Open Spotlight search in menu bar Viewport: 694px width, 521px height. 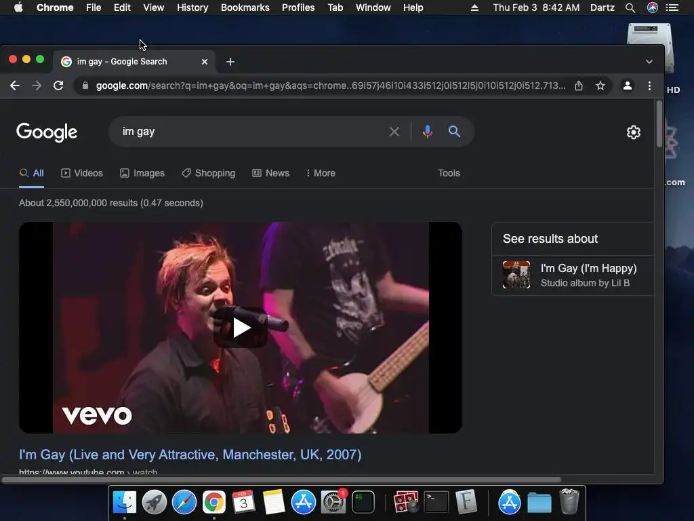click(630, 7)
